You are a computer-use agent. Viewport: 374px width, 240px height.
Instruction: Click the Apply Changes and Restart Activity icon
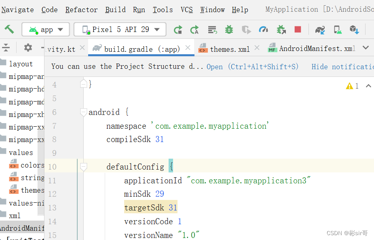[x=178, y=29]
